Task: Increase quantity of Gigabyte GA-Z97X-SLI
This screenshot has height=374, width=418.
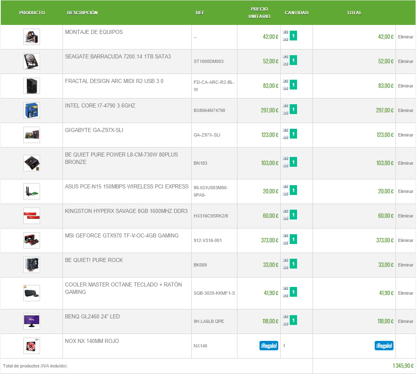Action: (x=286, y=130)
